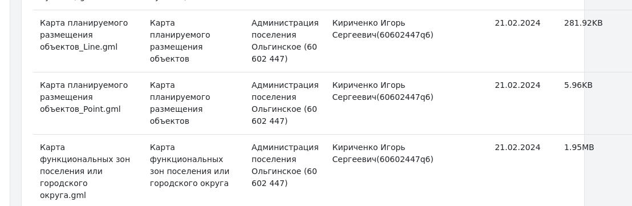Image resolution: width=632 pixels, height=206 pixels.
Task: Select the file 'объектов_Point.gml' name cell
Action: pos(84,97)
